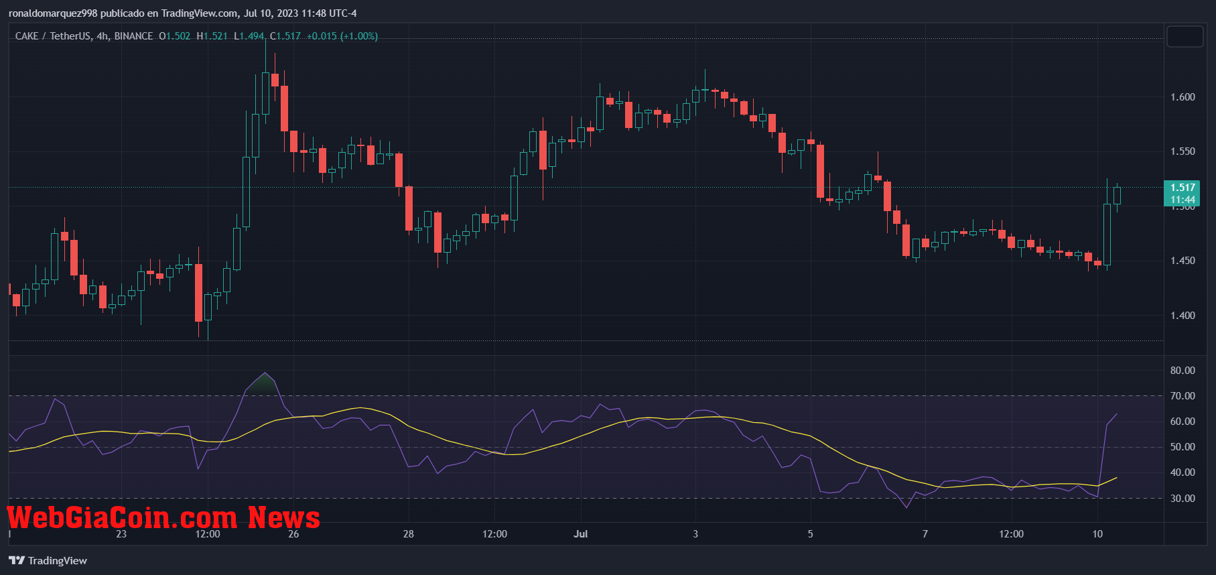Click the RSI 70.00 axis label
1216x575 pixels.
tap(1183, 396)
